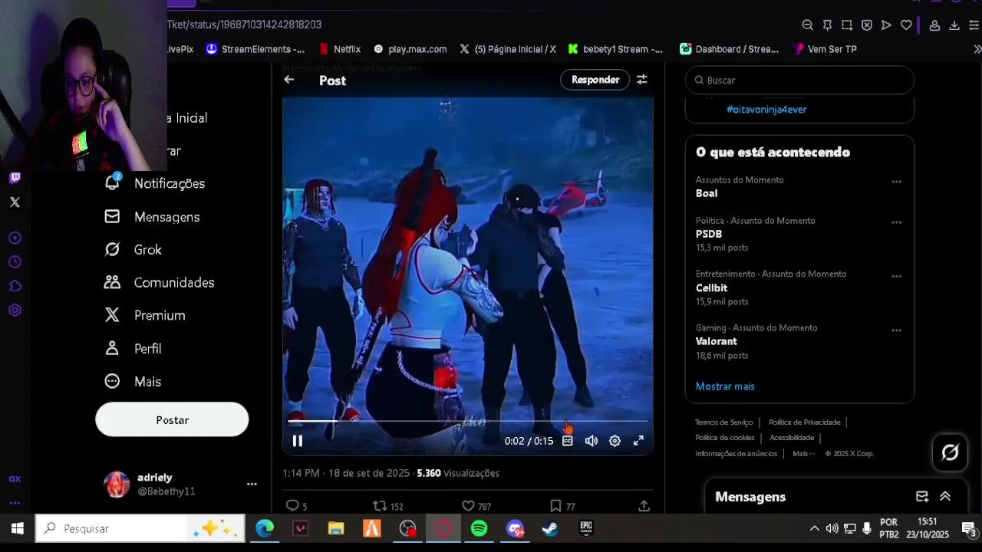Open X icon in browser sidebar
Screen dimensions: 982x552
click(x=15, y=202)
